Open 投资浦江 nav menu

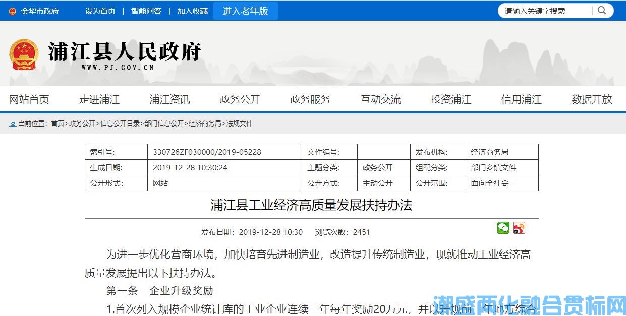click(x=451, y=99)
